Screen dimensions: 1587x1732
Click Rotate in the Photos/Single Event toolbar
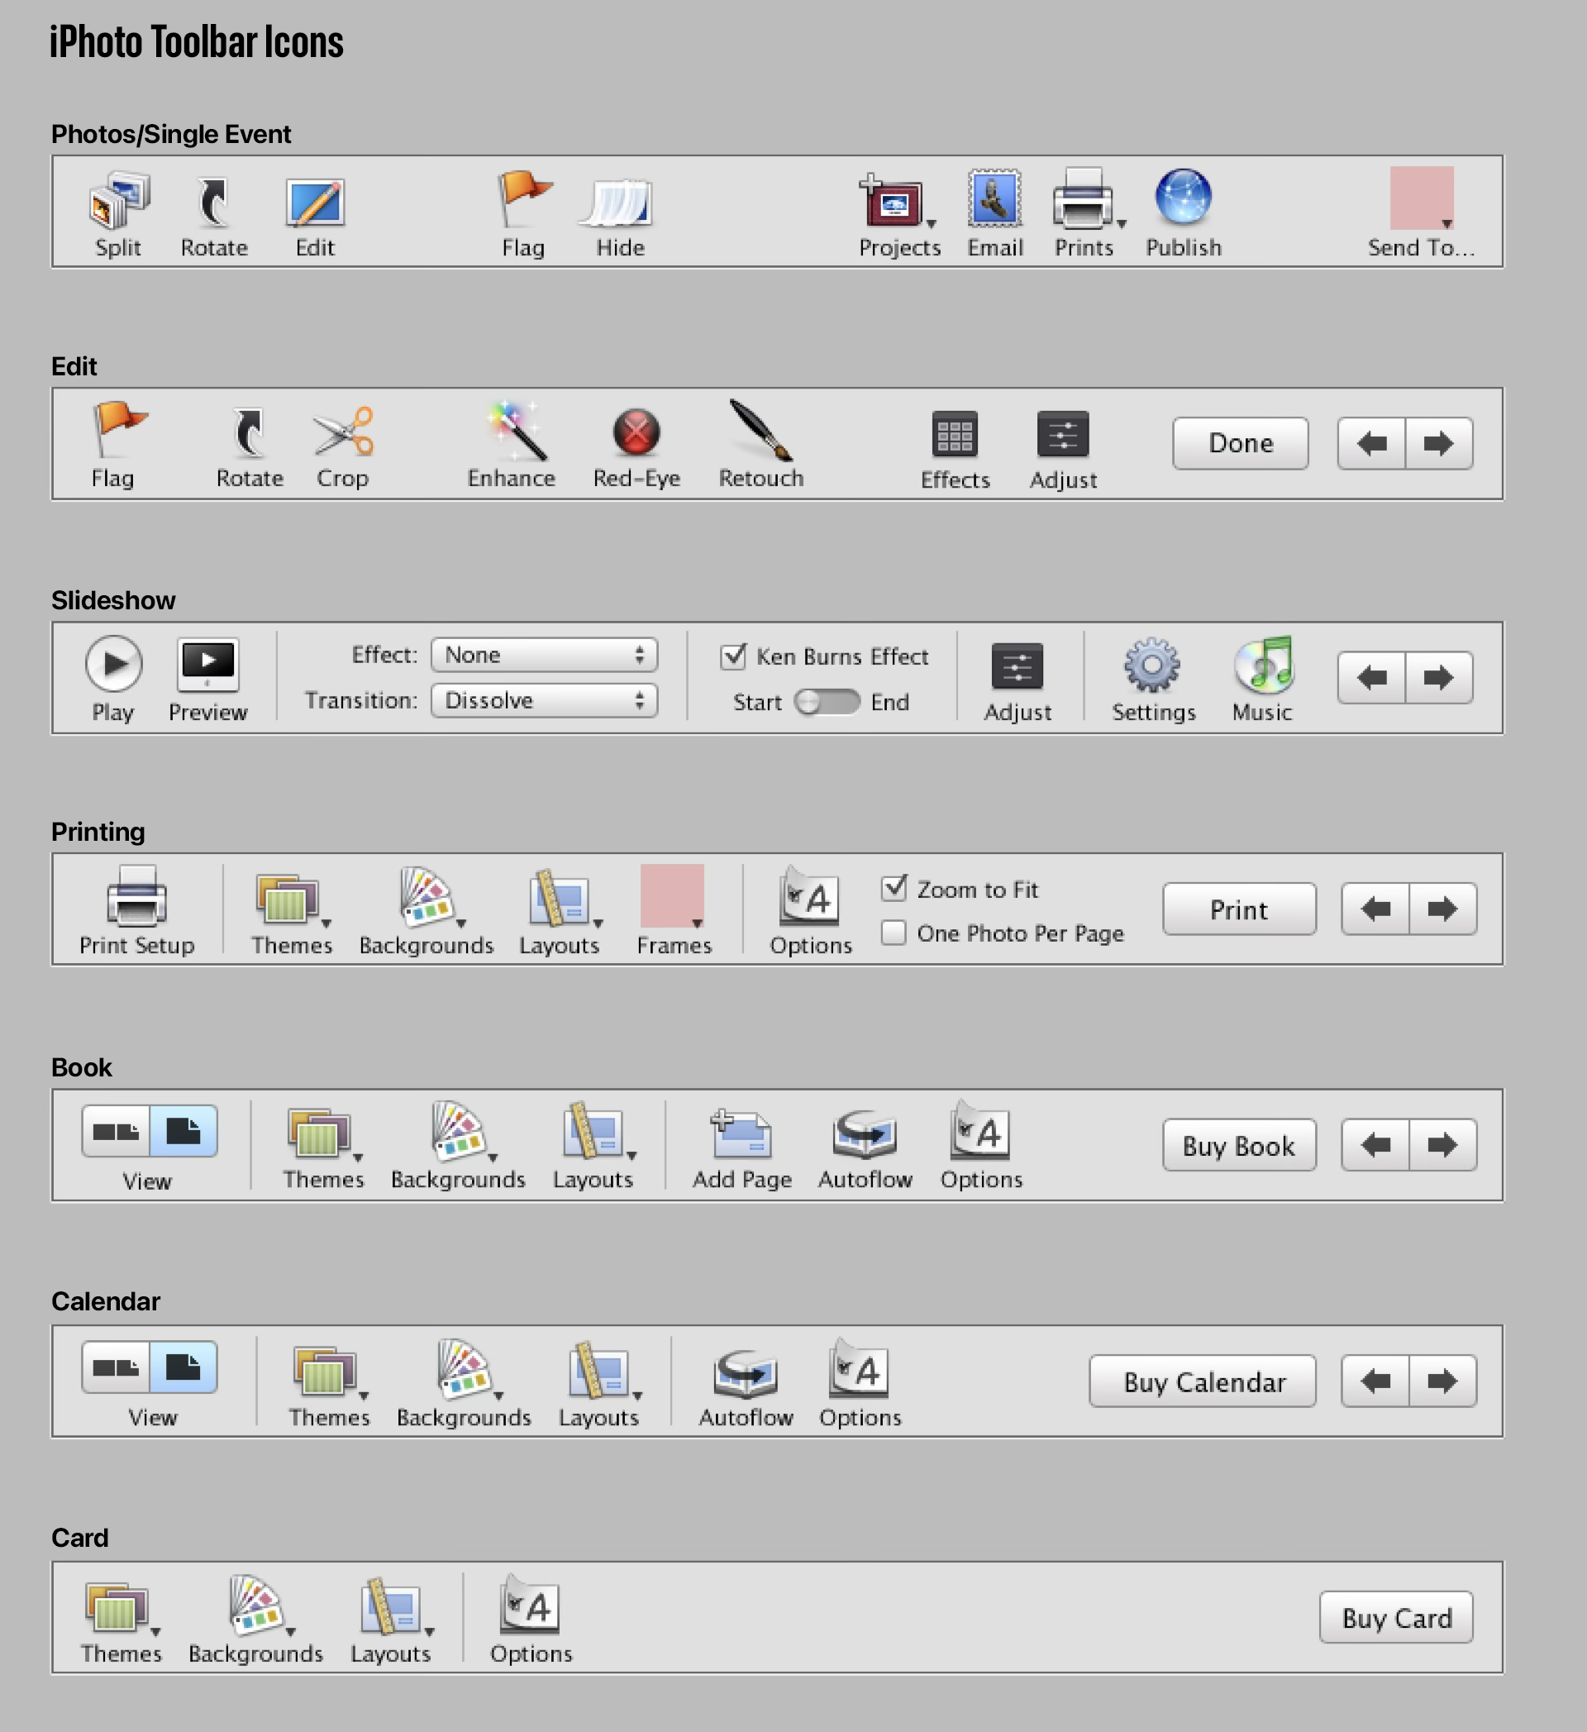click(214, 203)
